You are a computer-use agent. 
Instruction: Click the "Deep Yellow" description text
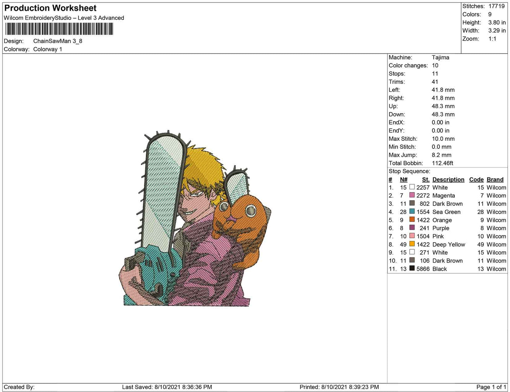click(449, 244)
